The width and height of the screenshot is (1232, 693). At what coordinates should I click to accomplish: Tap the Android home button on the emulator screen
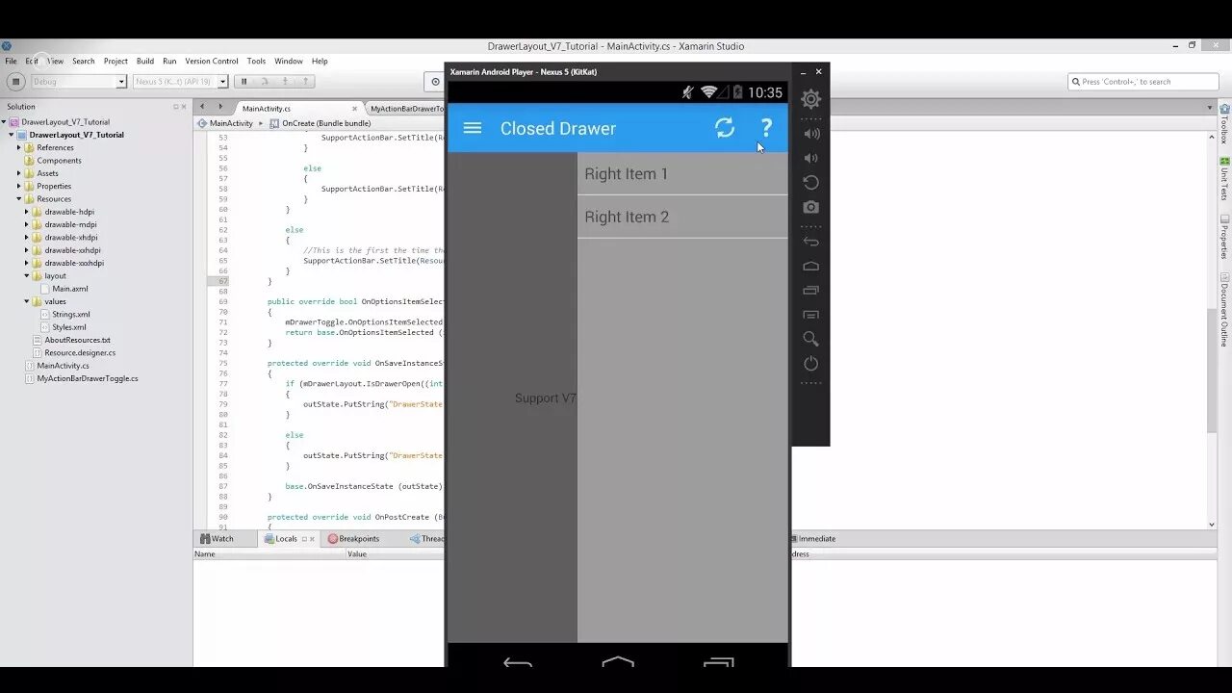point(618,662)
